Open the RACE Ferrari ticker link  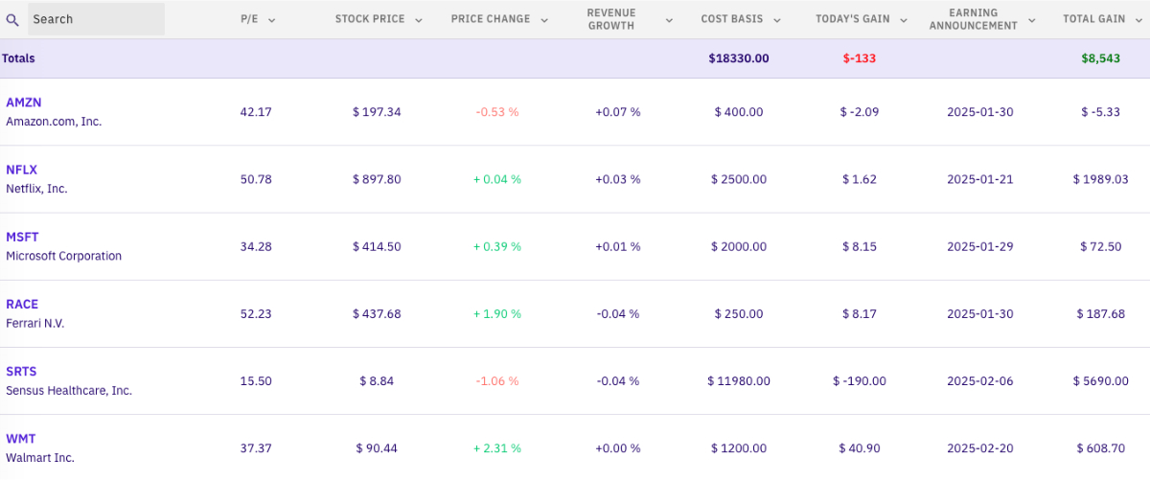tap(22, 304)
